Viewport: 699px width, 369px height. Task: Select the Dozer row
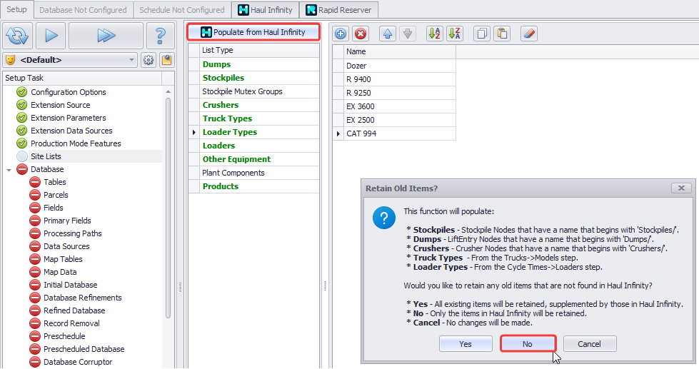tap(399, 66)
